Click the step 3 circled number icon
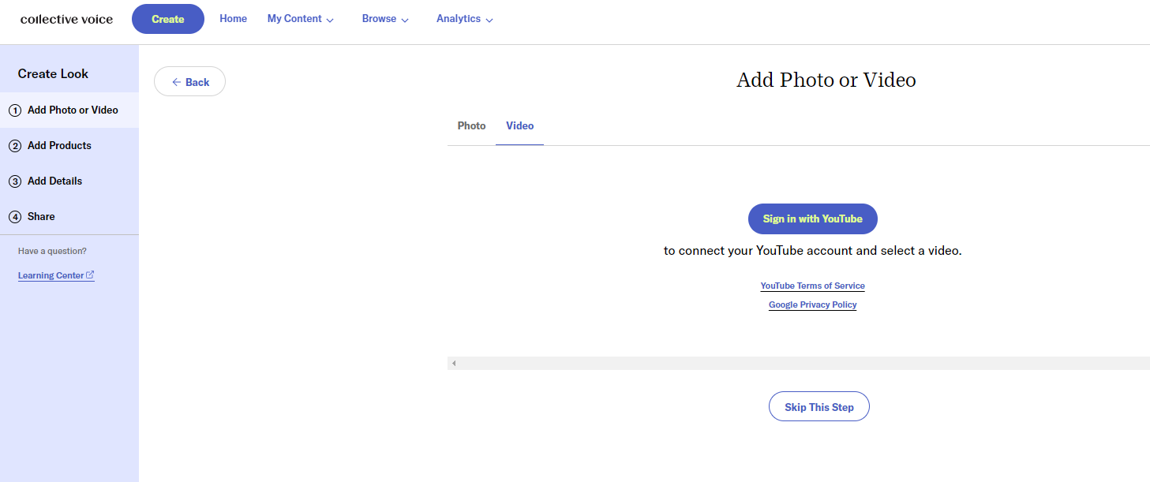 pyautogui.click(x=15, y=181)
